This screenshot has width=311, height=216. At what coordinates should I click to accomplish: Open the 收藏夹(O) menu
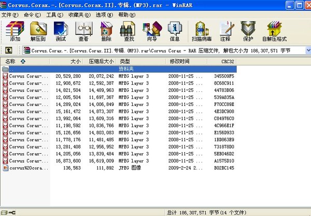coord(79,15)
